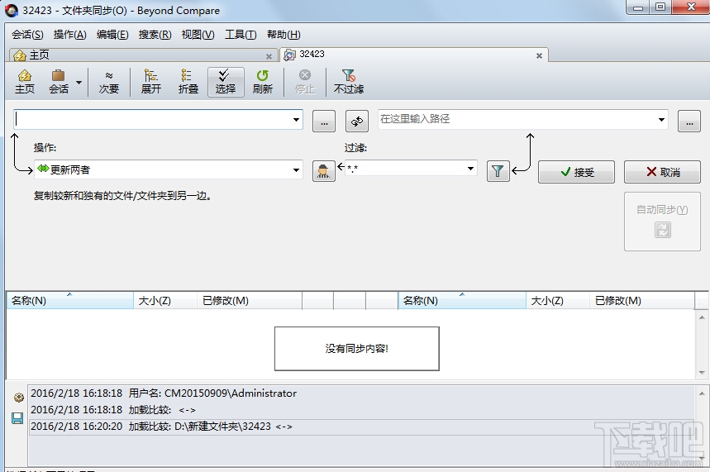
Task: Toggle the 选择 (Select) toolbar button
Action: [x=226, y=82]
